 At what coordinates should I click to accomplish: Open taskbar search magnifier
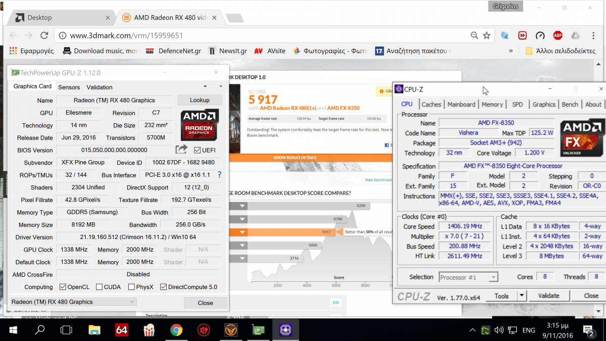coord(40,330)
